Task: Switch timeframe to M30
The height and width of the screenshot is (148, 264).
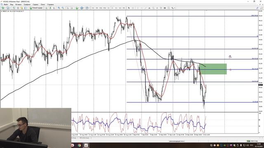Action: (104, 8)
